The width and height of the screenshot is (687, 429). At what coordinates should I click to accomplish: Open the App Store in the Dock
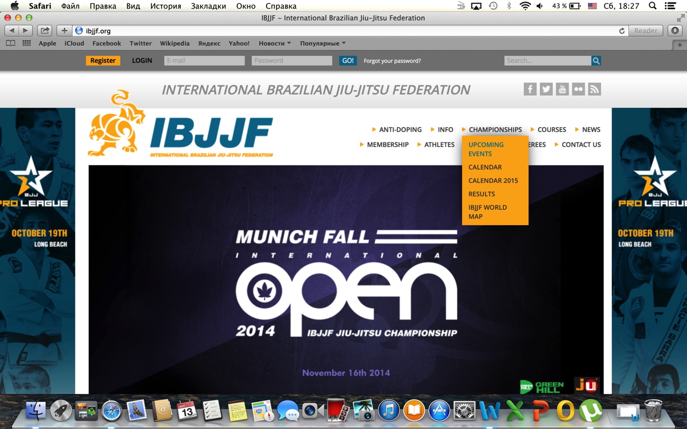(439, 411)
